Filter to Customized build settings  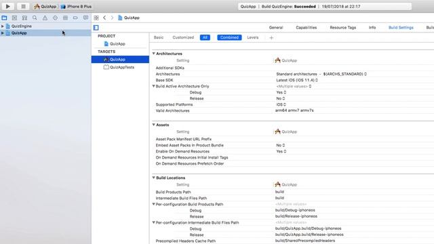coord(183,38)
